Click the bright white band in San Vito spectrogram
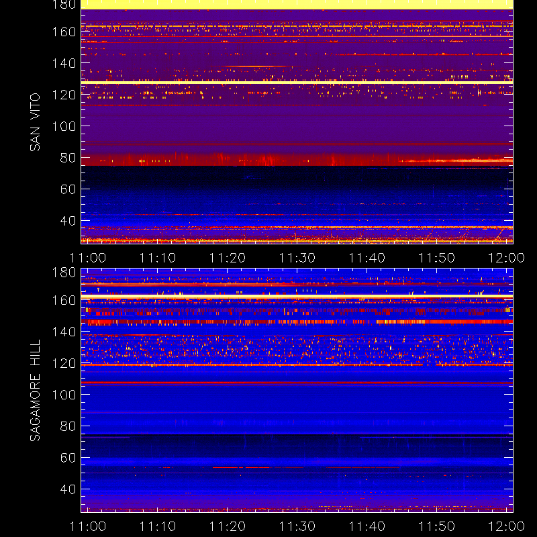This screenshot has width=537, height=537. coord(297,83)
